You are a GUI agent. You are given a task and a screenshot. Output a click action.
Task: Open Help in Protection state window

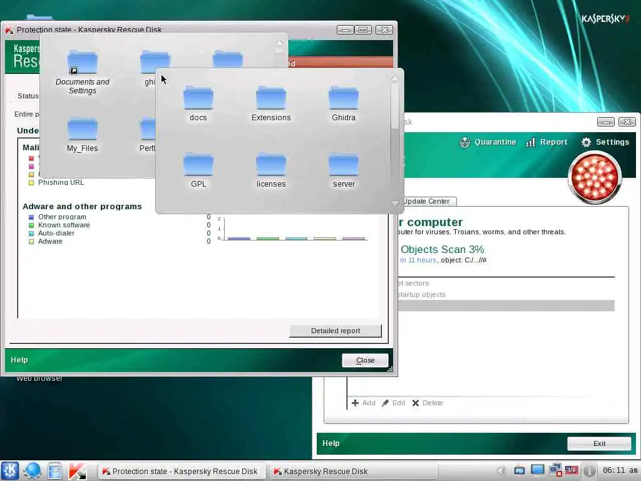coord(19,360)
